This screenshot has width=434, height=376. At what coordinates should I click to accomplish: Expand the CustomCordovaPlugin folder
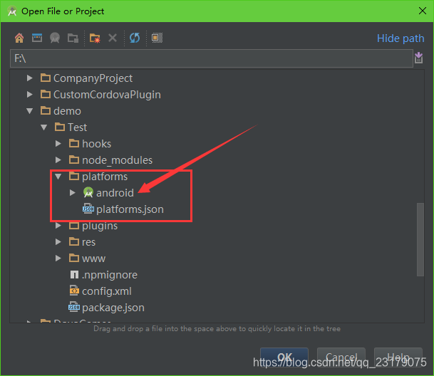click(30, 94)
